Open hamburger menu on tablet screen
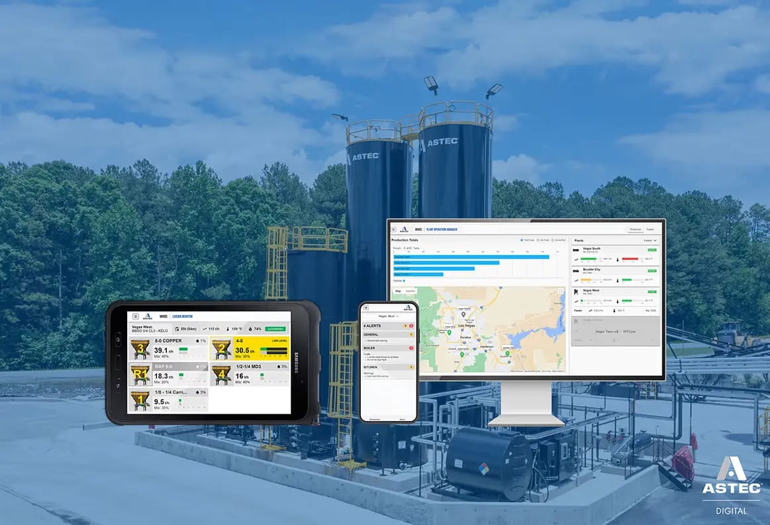Viewport: 770px width, 525px height. (136, 317)
